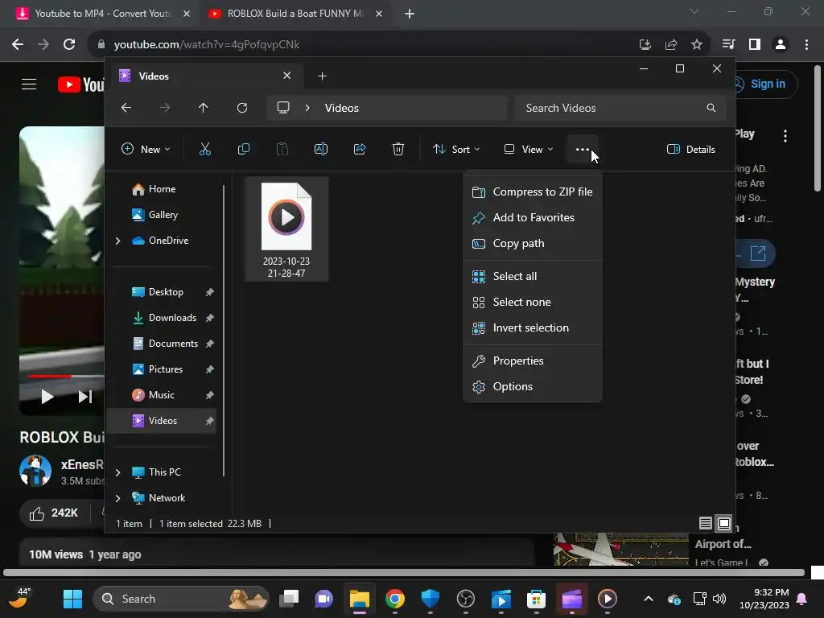Choose Copy path from the menu
Screen dimensions: 824x618
click(533, 243)
